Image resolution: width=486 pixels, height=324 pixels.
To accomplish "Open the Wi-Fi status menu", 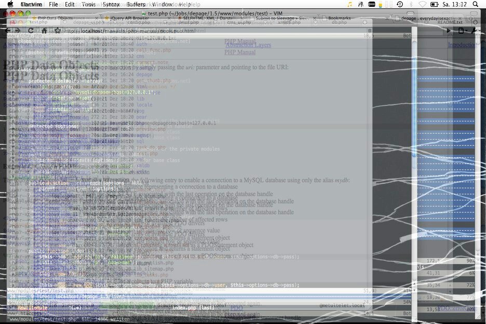I will [x=422, y=4].
